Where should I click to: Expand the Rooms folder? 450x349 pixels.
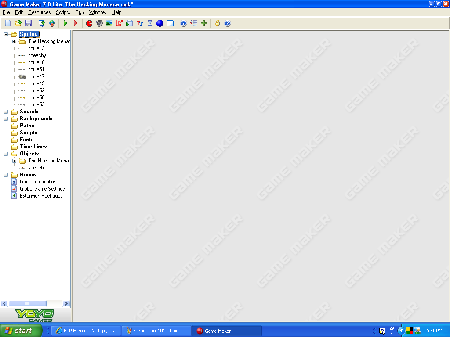[6, 175]
